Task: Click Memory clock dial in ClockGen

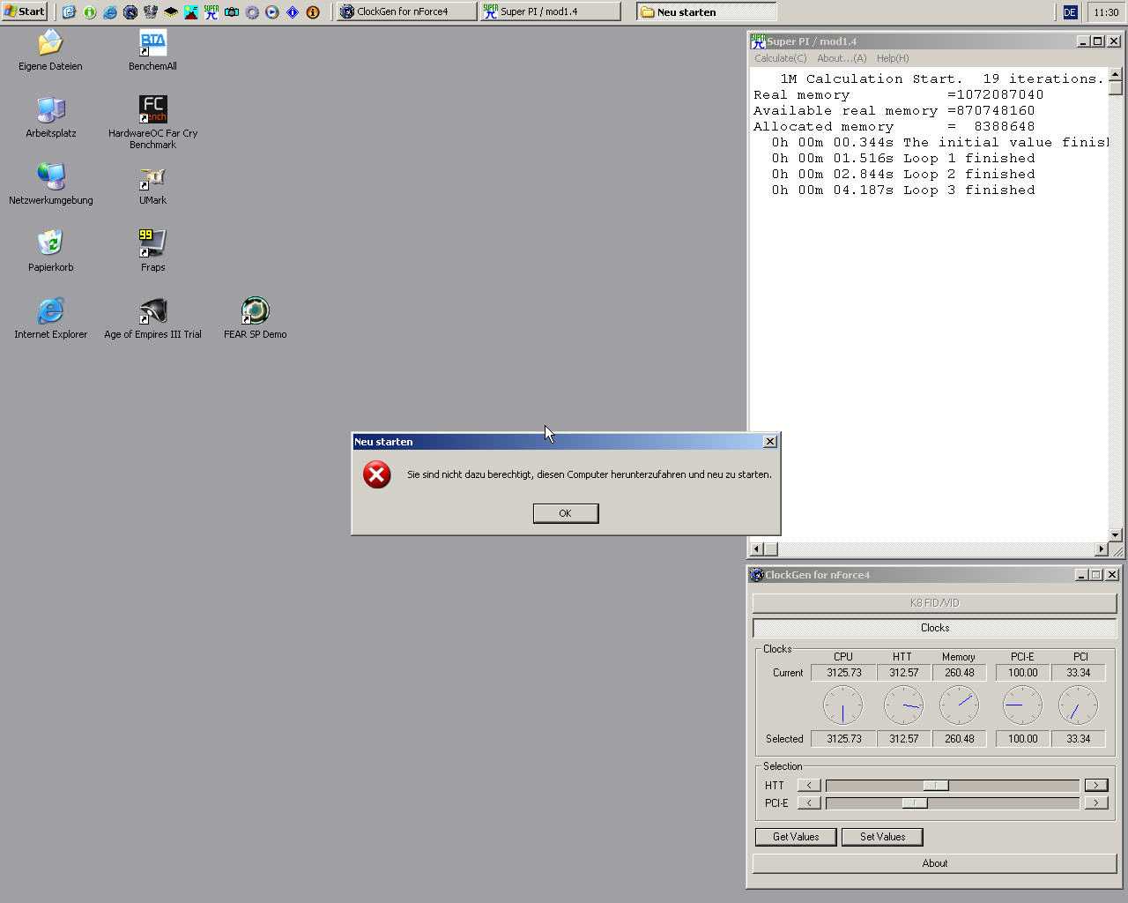Action: click(959, 705)
